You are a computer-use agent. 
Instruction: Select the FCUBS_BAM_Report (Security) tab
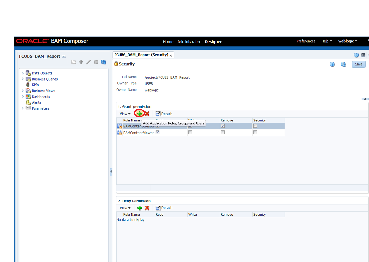click(141, 55)
